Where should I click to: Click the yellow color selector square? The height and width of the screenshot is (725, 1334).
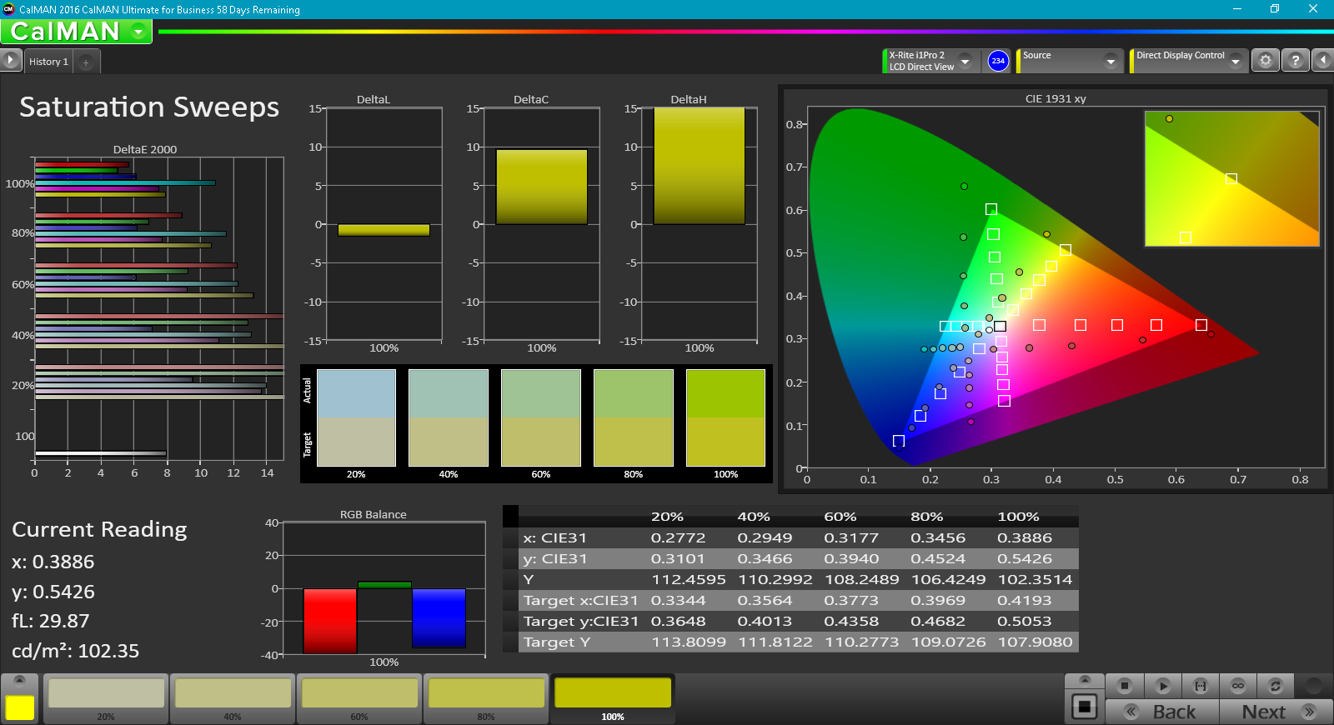20,707
